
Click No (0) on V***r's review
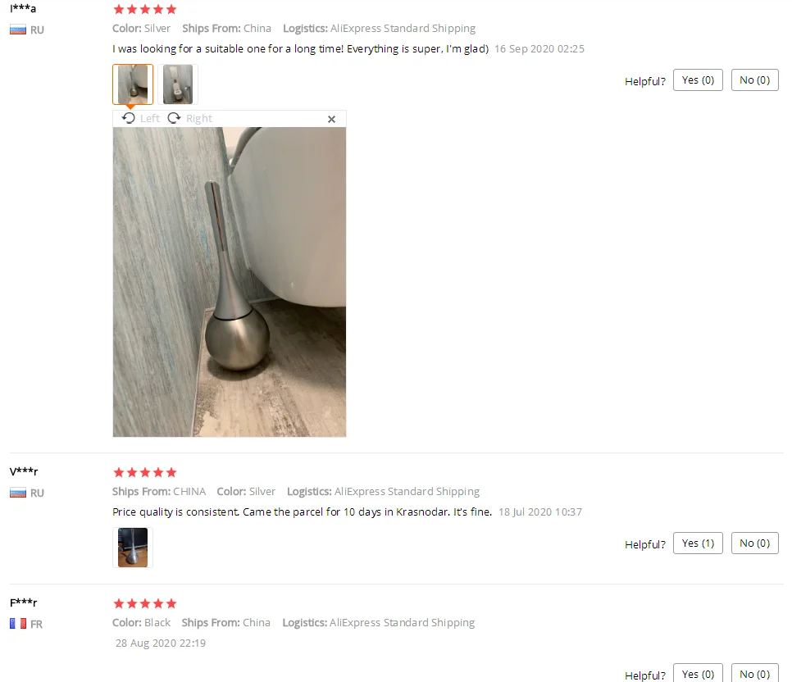pyautogui.click(x=754, y=543)
